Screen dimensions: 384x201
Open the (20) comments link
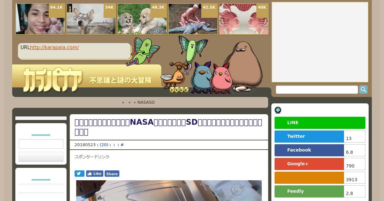[104, 145]
